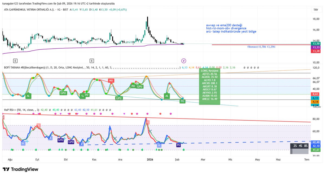Click the fibonacci 0,786 13,29tl annotation
Viewport: 325px width, 176px height.
tap(261, 47)
